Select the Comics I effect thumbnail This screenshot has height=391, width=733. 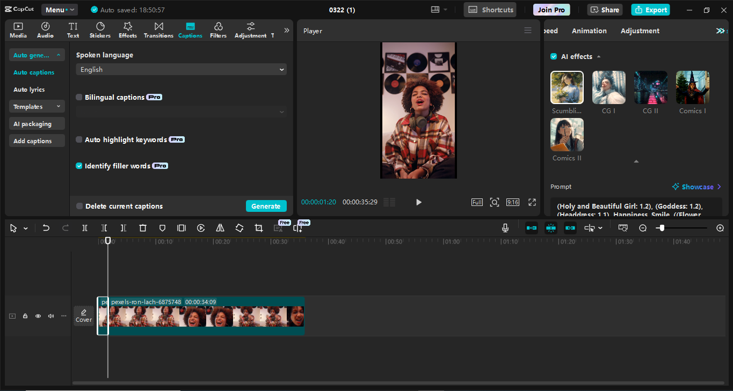(692, 87)
